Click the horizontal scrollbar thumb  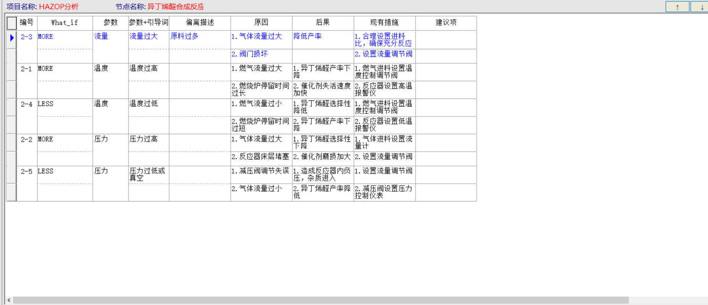pyautogui.click(x=321, y=300)
